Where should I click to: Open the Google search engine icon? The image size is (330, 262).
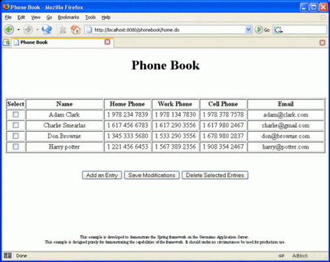pos(278,30)
